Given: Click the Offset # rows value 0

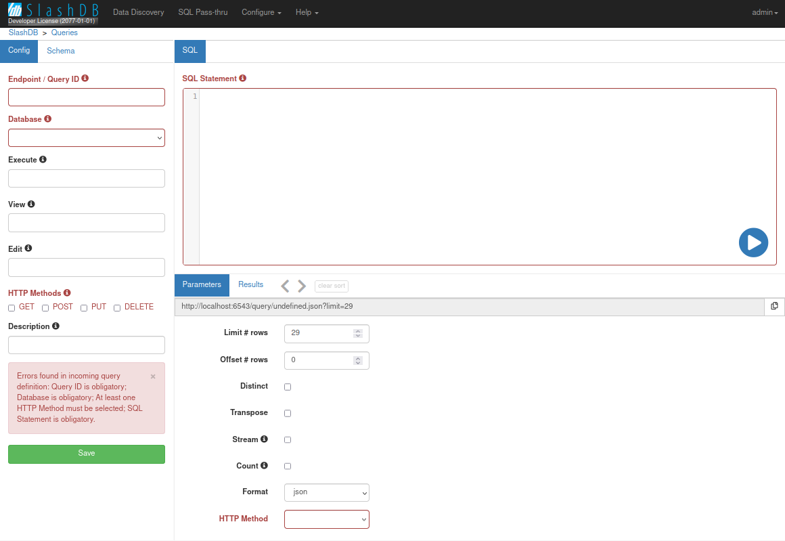Looking at the screenshot, I should pyautogui.click(x=294, y=360).
